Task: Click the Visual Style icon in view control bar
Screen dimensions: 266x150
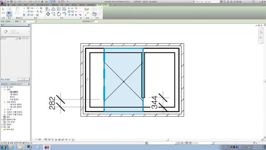Action: pos(49,140)
